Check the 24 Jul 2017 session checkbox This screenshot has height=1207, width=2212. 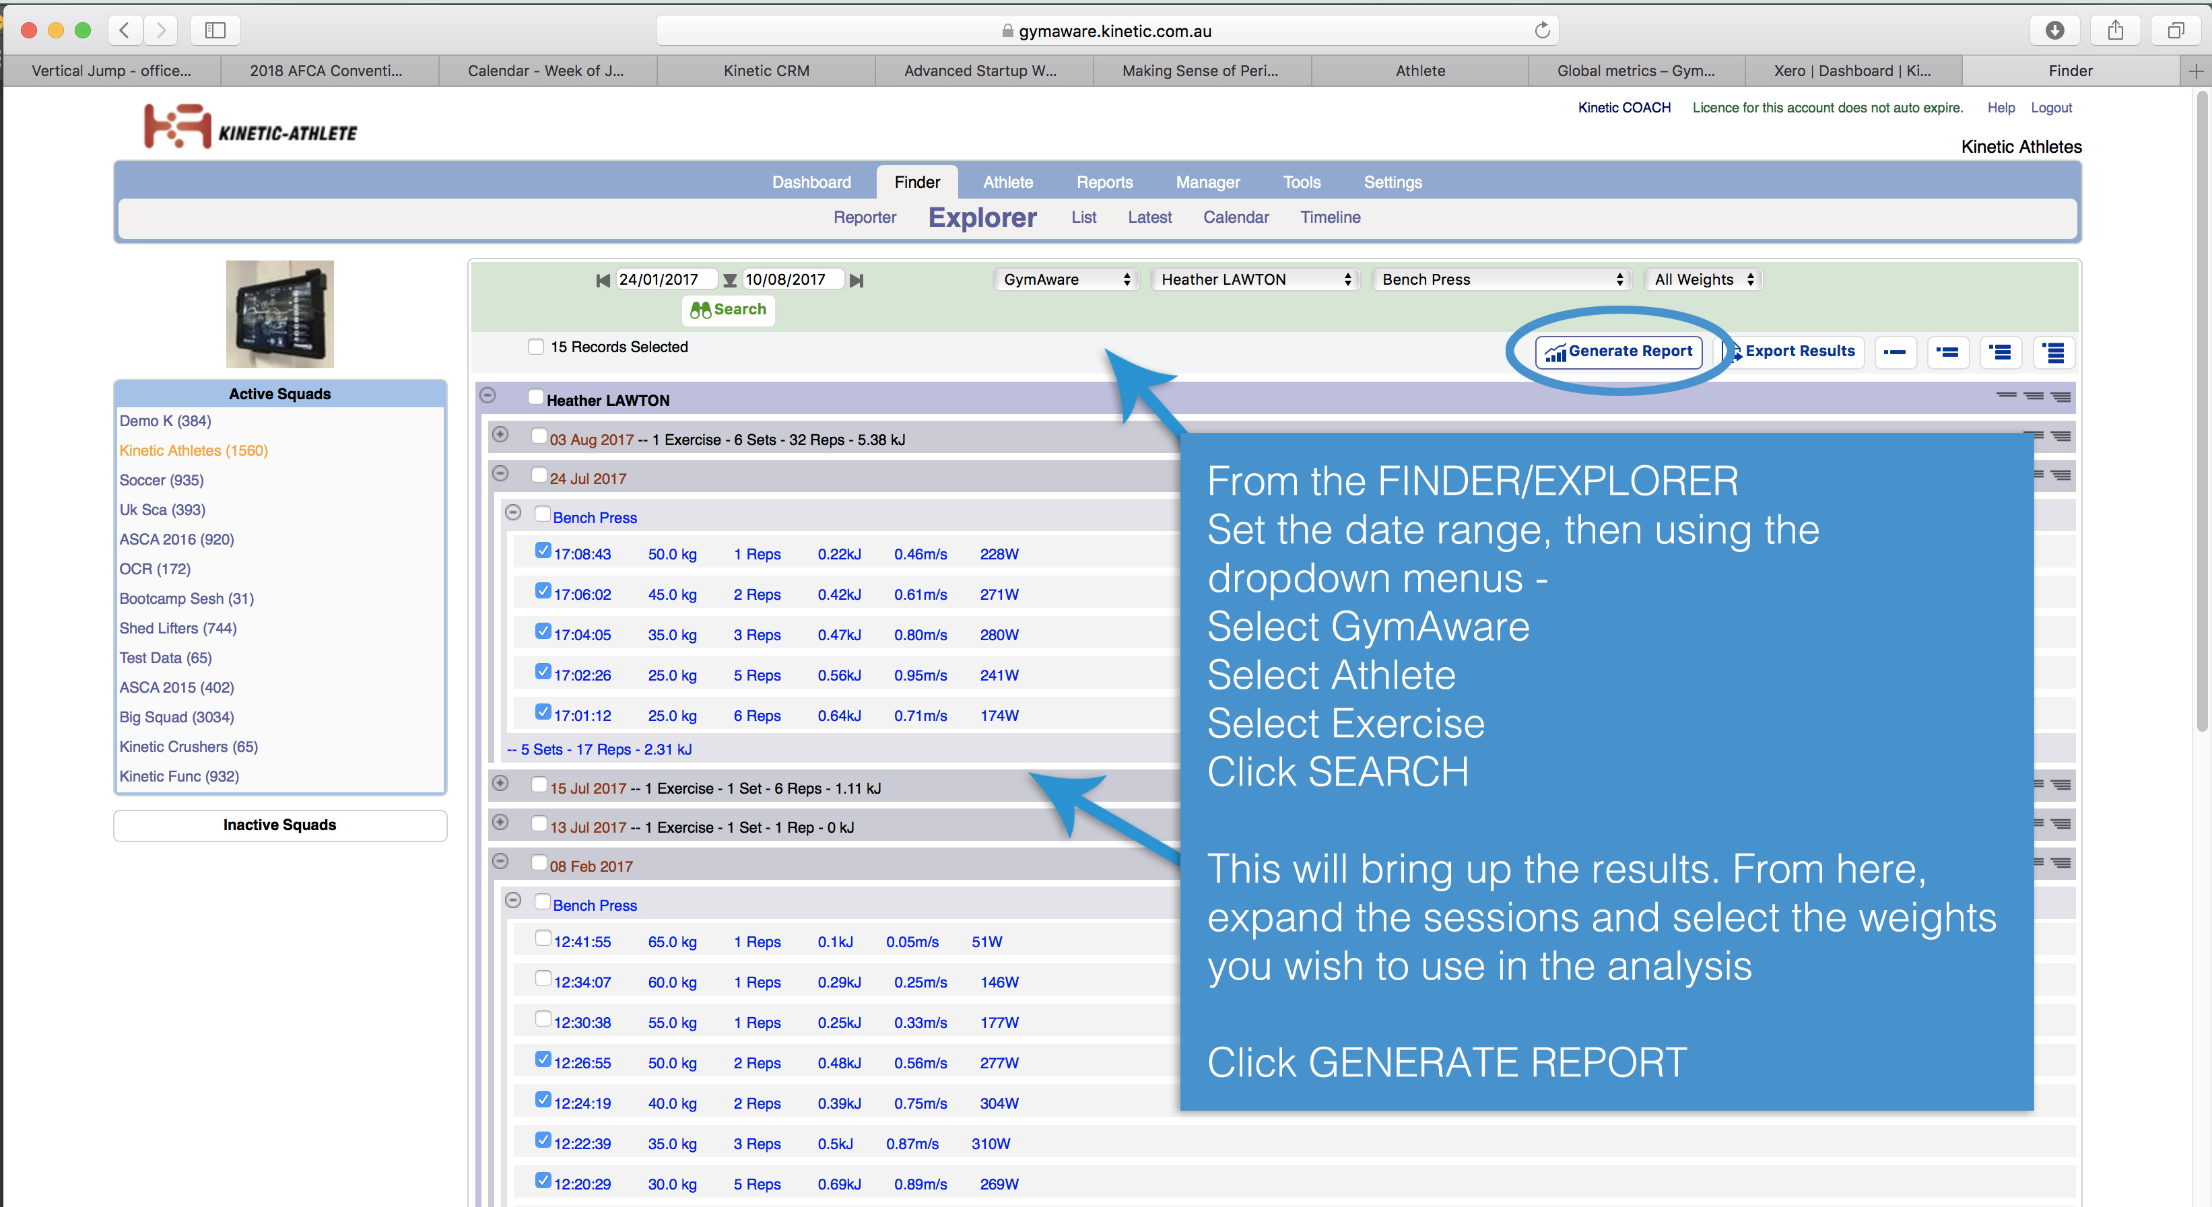coord(539,475)
